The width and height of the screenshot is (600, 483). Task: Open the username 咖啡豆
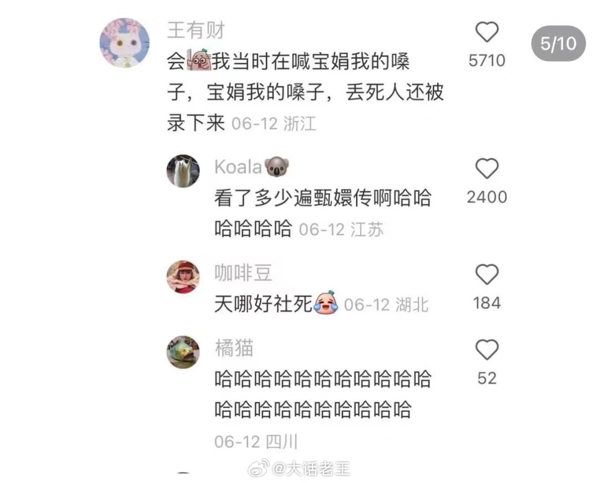click(243, 273)
